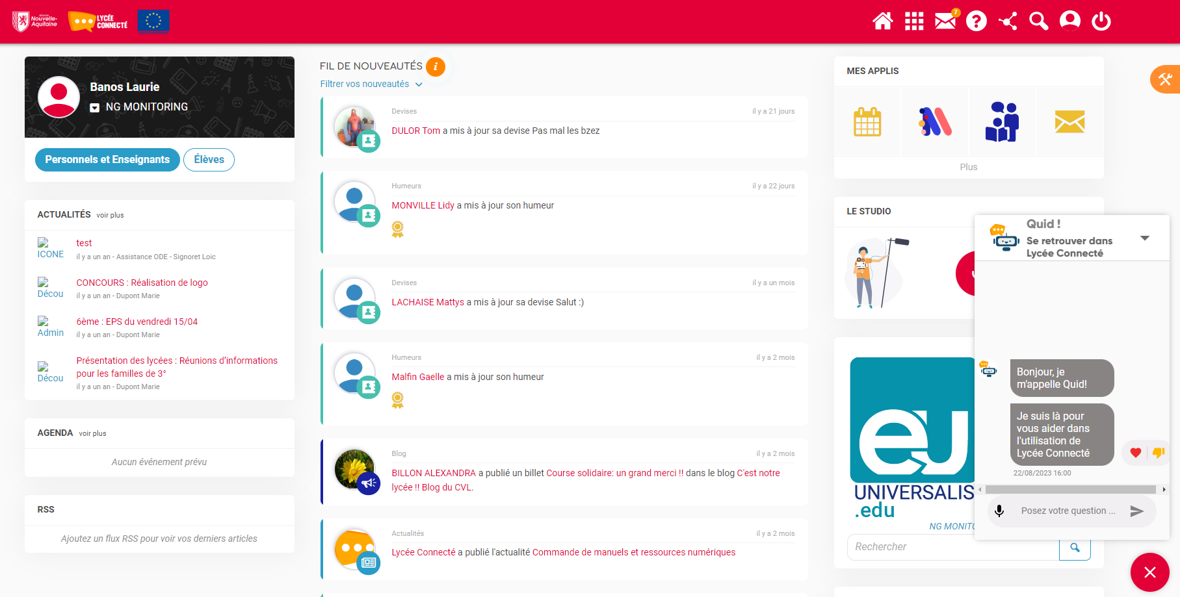This screenshot has height=597, width=1180.
Task: Click the Posez votre question input
Action: pos(1068,511)
